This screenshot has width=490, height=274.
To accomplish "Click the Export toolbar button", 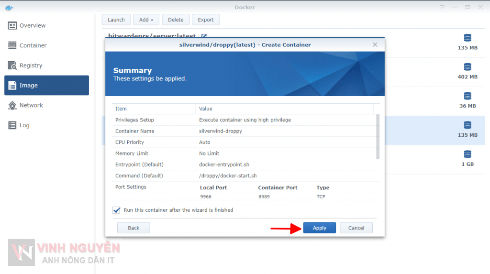I will click(205, 20).
